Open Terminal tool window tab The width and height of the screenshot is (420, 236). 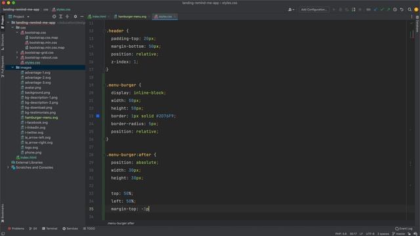tap(50, 229)
